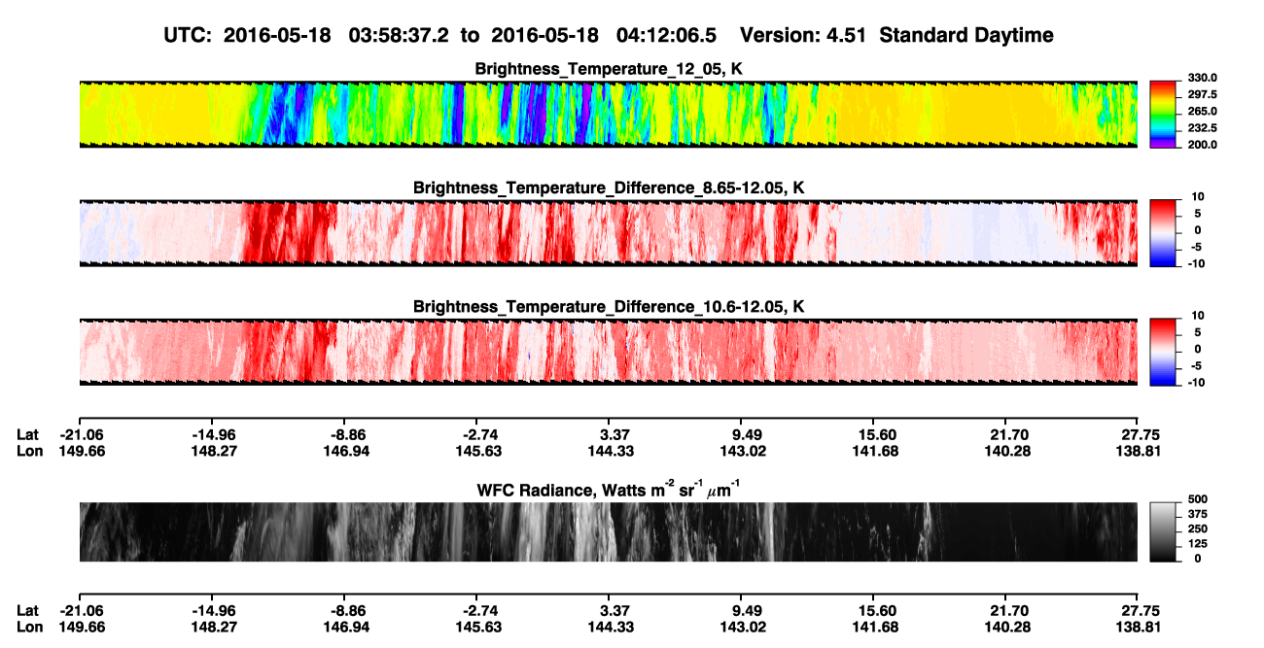The image size is (1264, 648).
Task: Click the UTC: label in the header
Action: point(190,35)
